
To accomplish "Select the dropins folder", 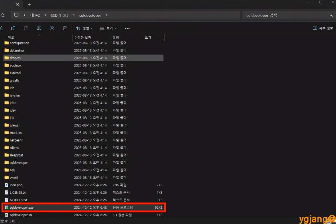I will 83,58.
